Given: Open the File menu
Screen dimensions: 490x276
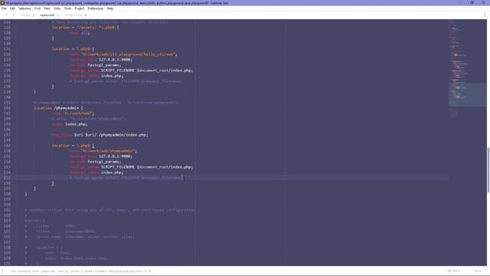Looking at the screenshot, I should (4, 8).
